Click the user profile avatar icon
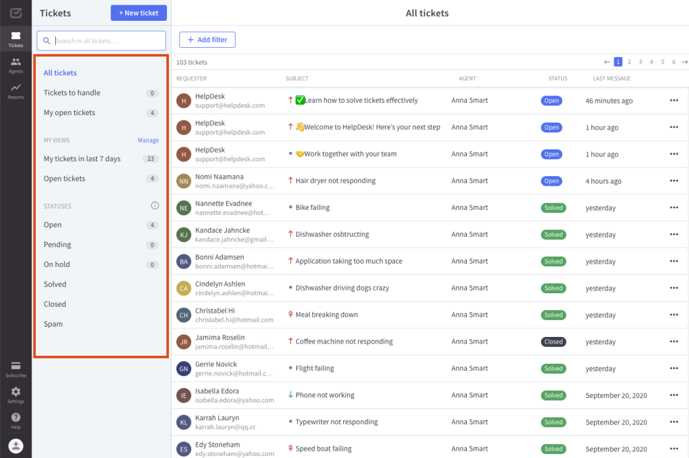 click(15, 445)
